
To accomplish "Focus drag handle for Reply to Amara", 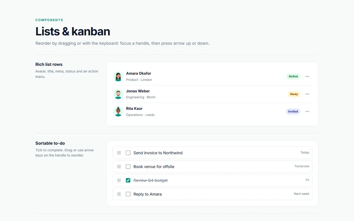I will (119, 194).
